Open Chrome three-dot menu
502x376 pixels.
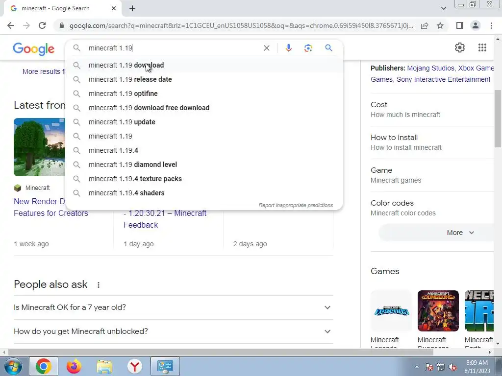(491, 25)
